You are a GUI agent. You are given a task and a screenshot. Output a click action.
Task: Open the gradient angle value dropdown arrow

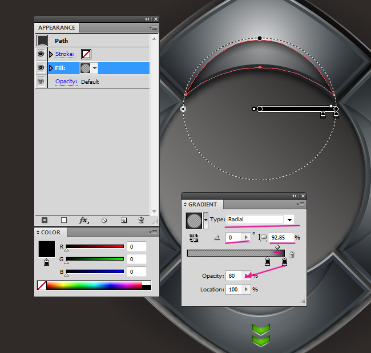pyautogui.click(x=246, y=237)
